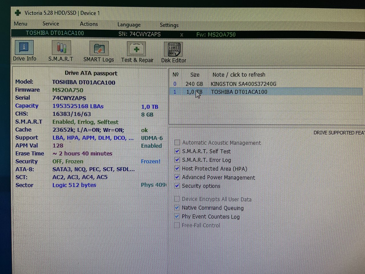The height and width of the screenshot is (274, 365).
Task: Click the CHS value '16383/16/63'
Action: (72, 114)
